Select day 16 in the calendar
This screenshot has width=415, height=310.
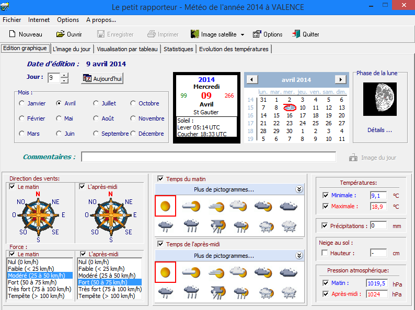click(x=290, y=115)
